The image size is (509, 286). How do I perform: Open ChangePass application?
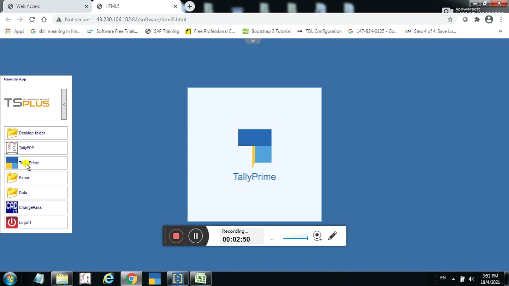point(36,207)
